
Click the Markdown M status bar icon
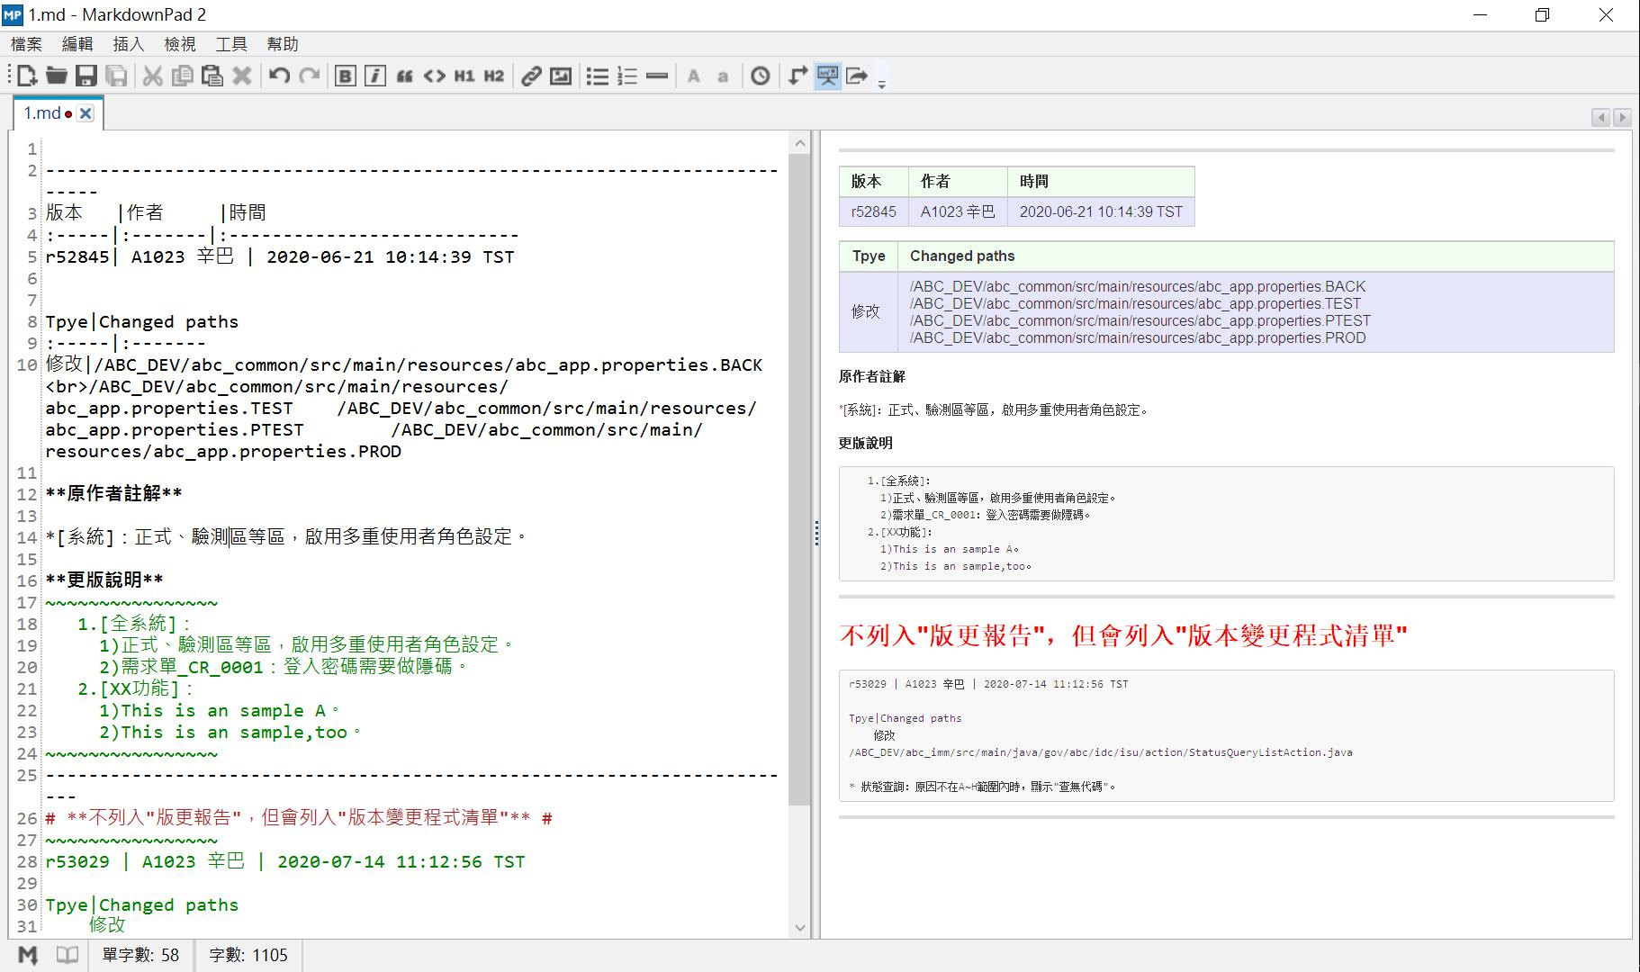28,955
